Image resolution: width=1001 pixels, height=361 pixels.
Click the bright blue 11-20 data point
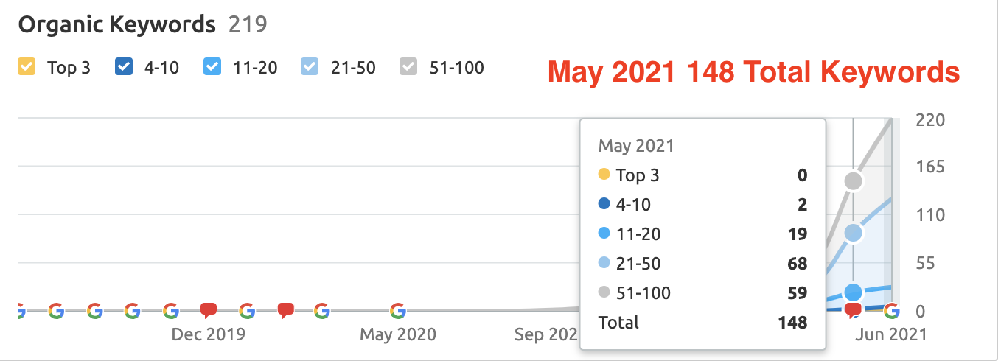(x=853, y=292)
